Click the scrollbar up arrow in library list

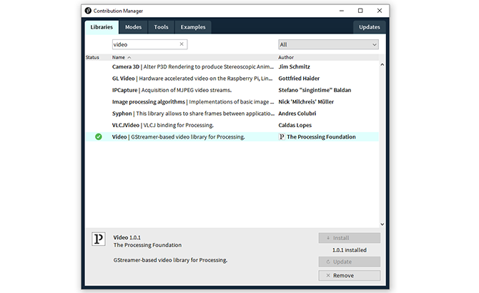pos(382,65)
